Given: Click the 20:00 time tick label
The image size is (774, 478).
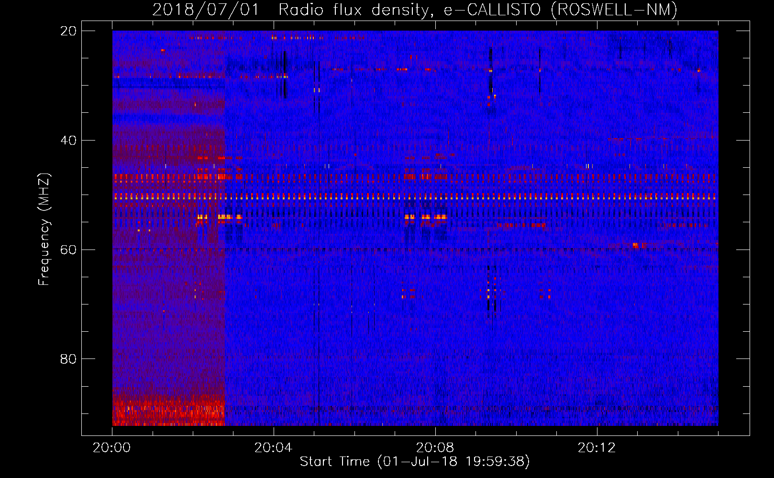Looking at the screenshot, I should tap(112, 448).
